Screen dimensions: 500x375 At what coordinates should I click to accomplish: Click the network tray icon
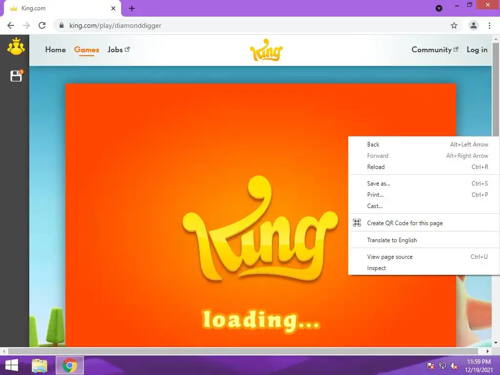pyautogui.click(x=442, y=365)
